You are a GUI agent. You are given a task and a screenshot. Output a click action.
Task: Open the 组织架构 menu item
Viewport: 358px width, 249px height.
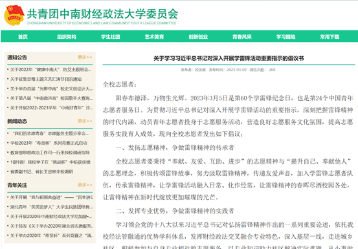pyautogui.click(x=67, y=37)
